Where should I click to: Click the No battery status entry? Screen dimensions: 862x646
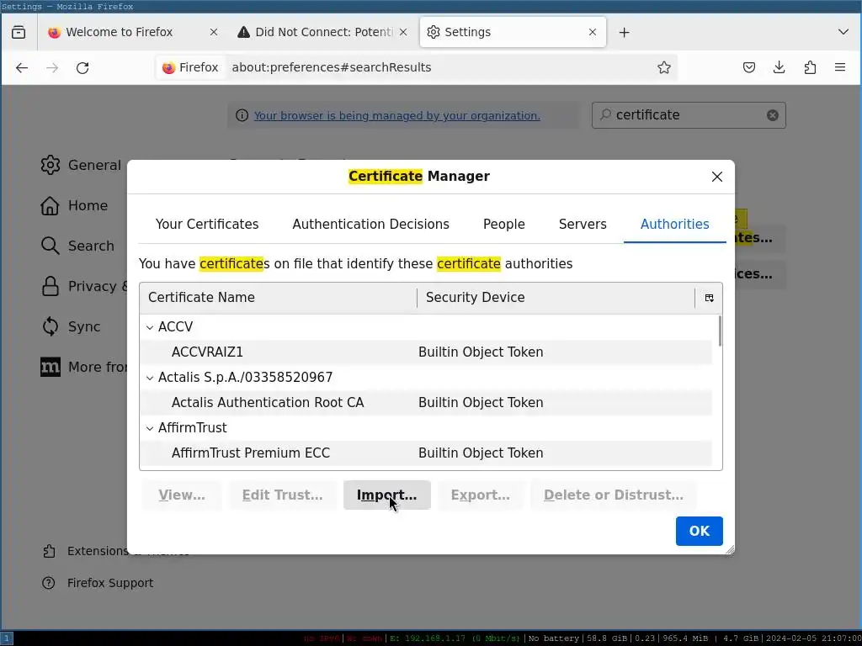point(554,638)
